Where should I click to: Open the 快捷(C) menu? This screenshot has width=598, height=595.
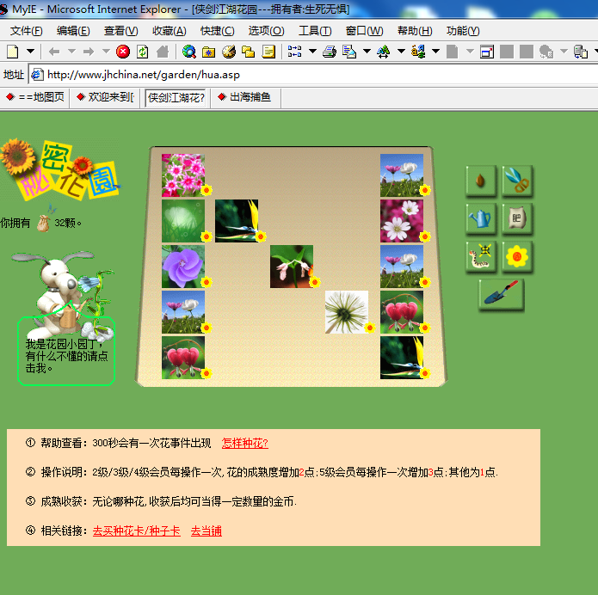pos(218,31)
